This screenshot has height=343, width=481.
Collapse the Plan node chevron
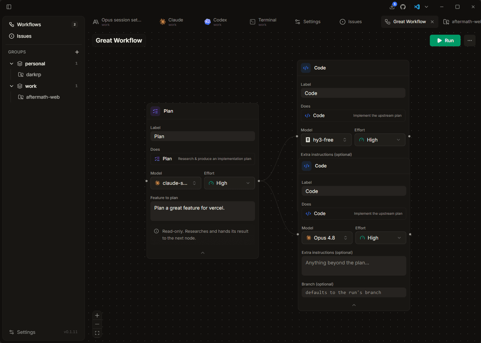click(203, 253)
